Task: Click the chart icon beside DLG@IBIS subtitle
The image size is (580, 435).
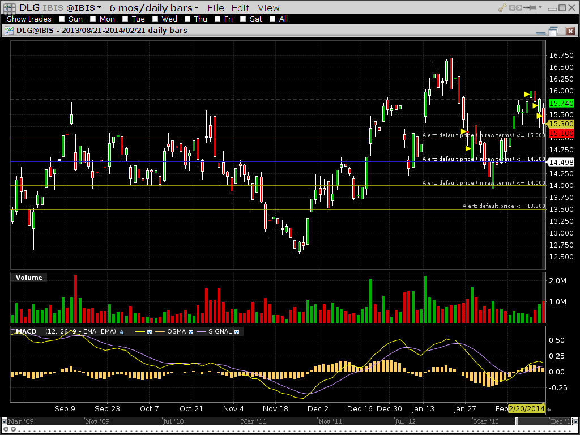Action: (x=9, y=31)
